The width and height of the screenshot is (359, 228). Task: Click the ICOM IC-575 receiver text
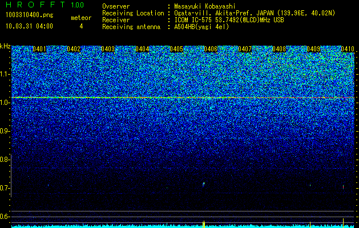pyautogui.click(x=229, y=20)
